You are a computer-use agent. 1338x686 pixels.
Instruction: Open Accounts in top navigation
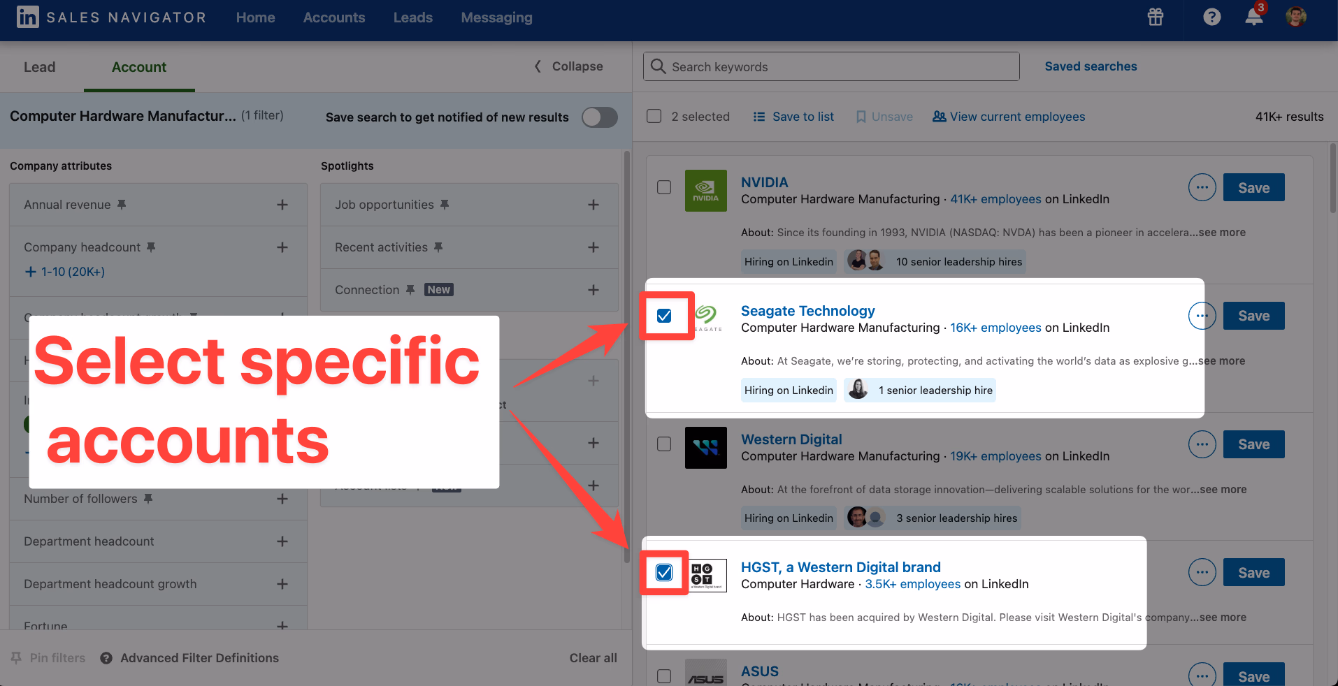point(334,17)
